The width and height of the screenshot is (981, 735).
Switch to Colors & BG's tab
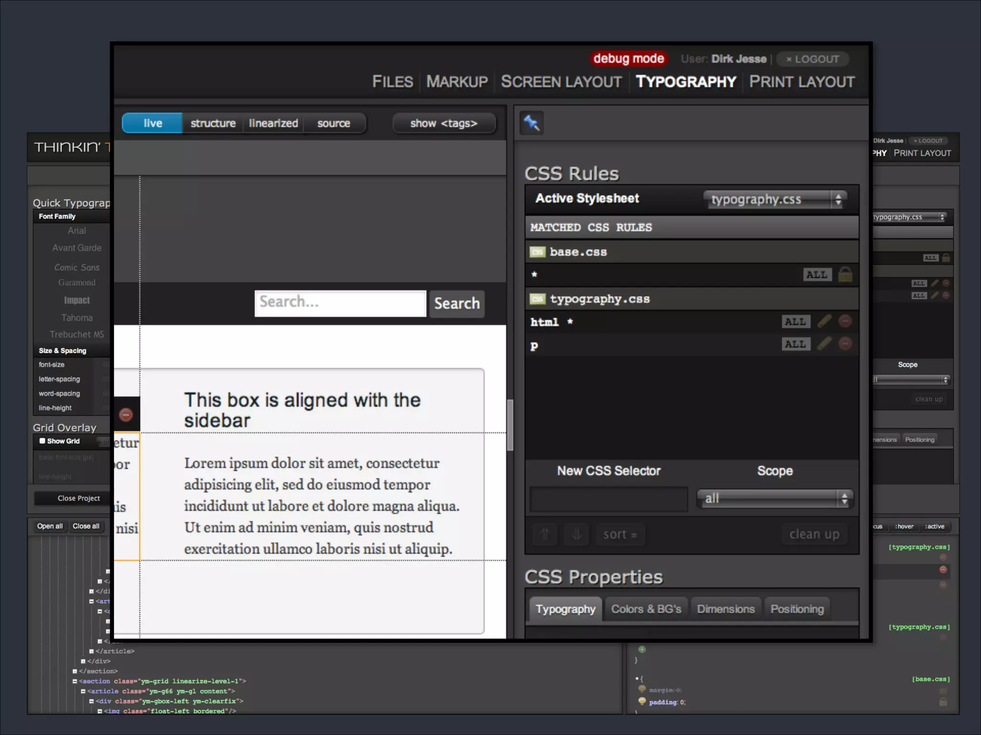pyautogui.click(x=646, y=609)
